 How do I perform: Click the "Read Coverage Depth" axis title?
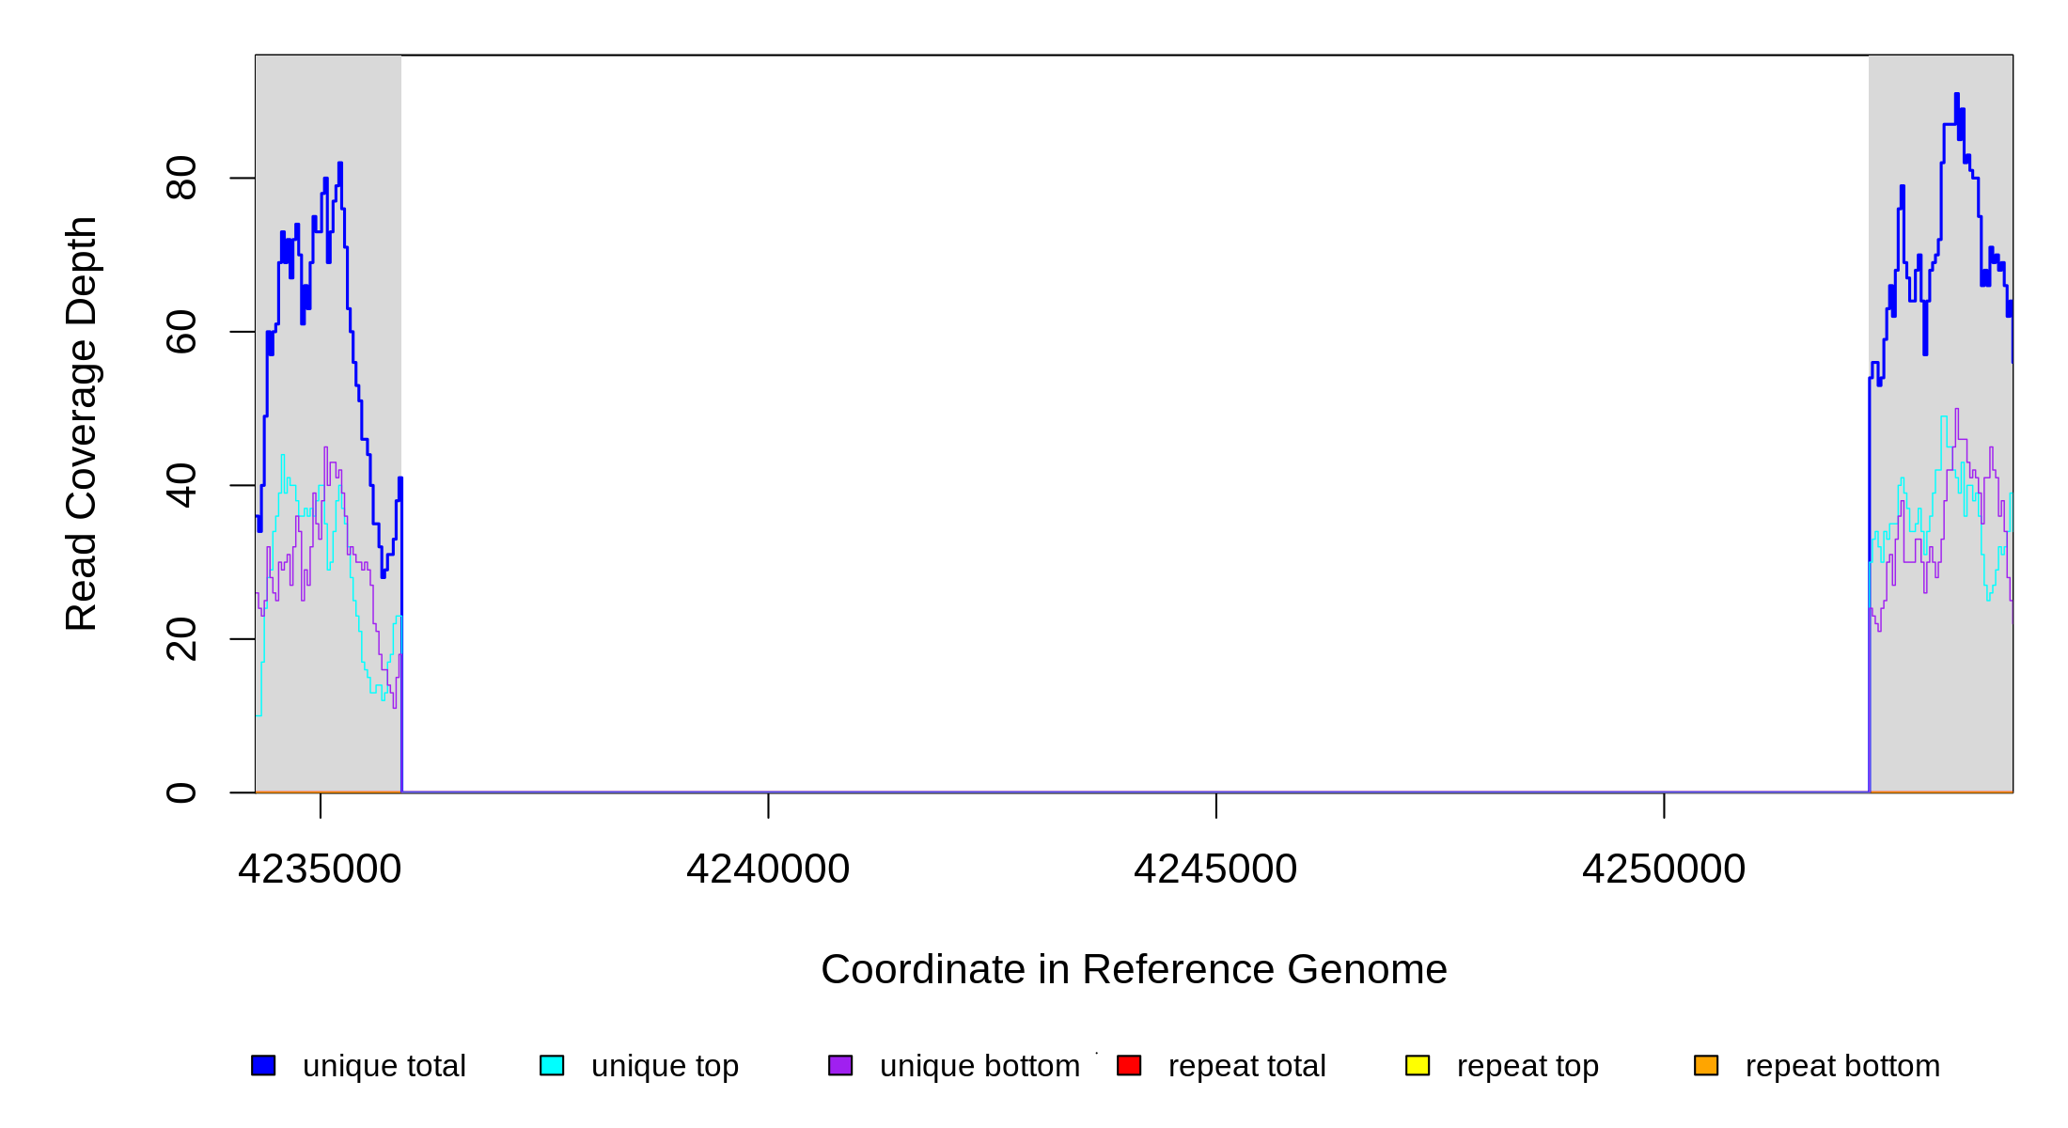(81, 423)
